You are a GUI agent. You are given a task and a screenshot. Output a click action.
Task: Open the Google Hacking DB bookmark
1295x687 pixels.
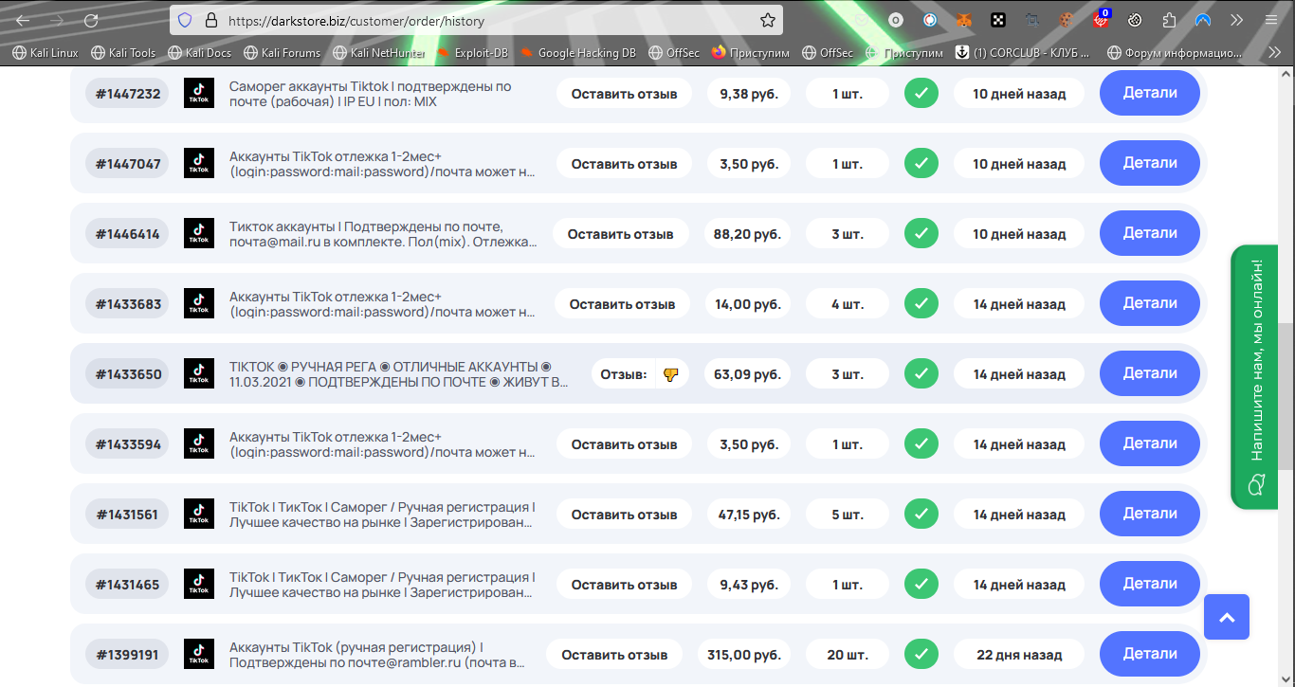click(578, 53)
